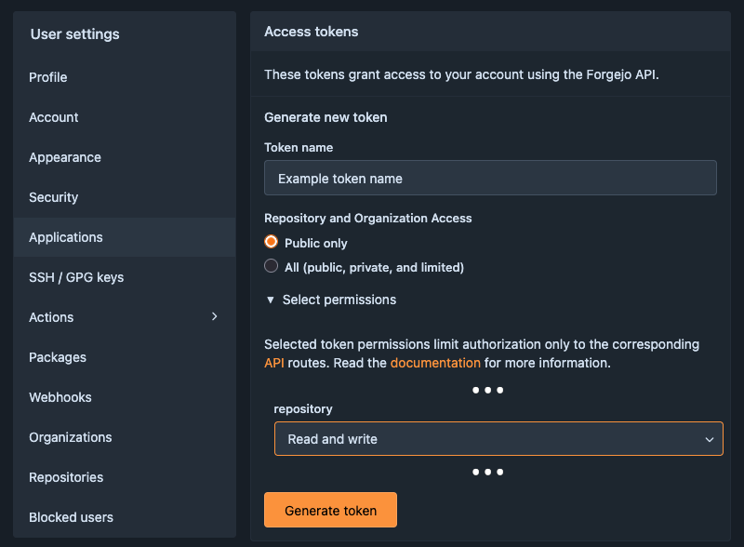The image size is (744, 547).
Task: Open the Webhooks settings page
Action: (60, 397)
